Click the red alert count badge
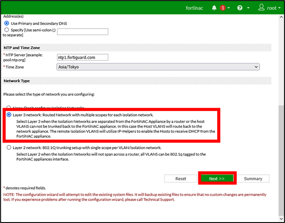This screenshot has width=285, height=223. click(x=223, y=8)
